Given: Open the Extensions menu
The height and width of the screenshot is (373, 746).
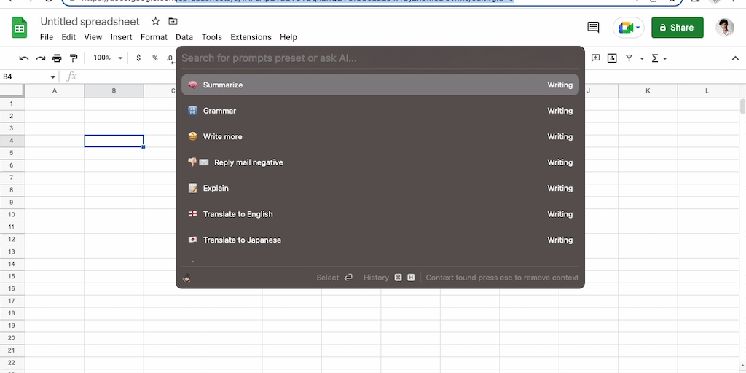Looking at the screenshot, I should tap(251, 37).
